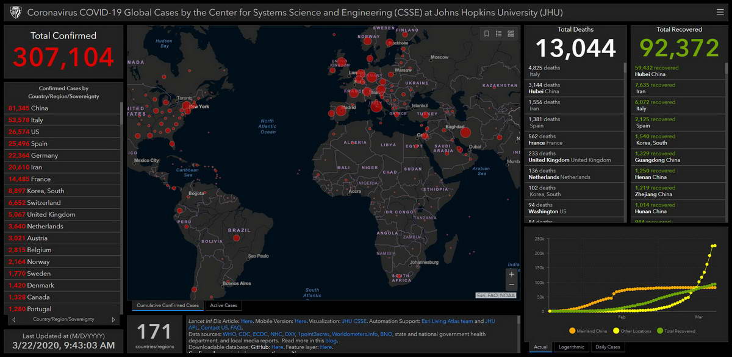Open the Daily Cases chart tab
The width and height of the screenshot is (732, 357).
(608, 347)
